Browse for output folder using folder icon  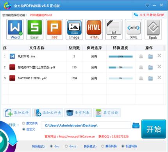tap(136, 125)
